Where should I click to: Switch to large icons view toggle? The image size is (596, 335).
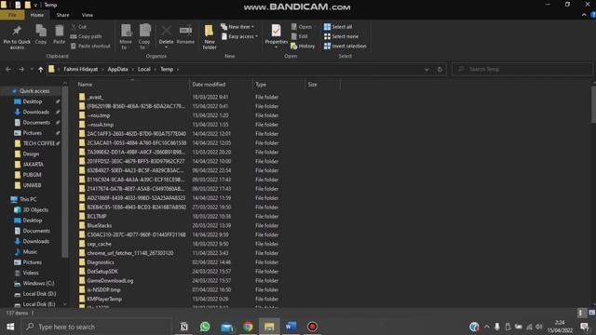pos(591,313)
